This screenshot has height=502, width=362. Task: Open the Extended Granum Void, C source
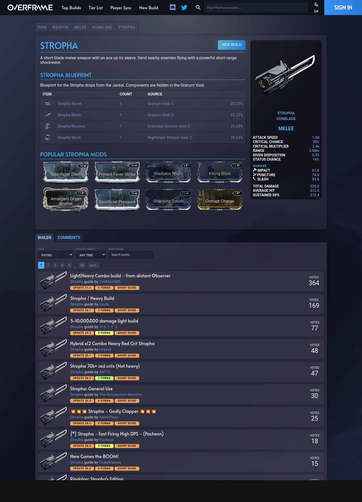click(x=169, y=126)
